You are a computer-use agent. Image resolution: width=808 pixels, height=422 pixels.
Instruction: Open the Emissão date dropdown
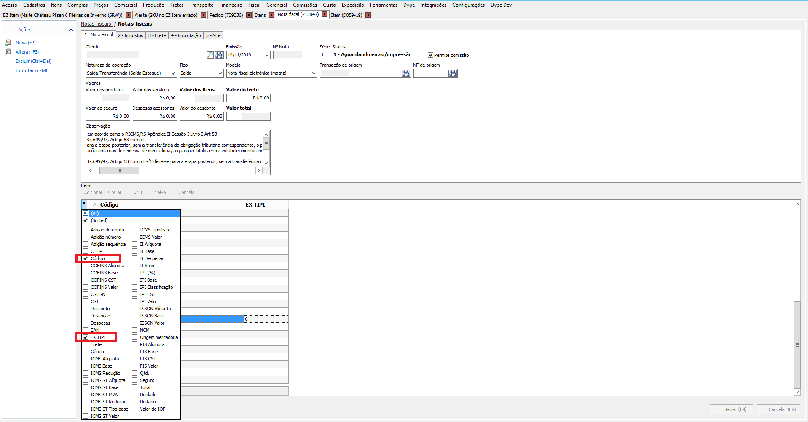pyautogui.click(x=267, y=55)
